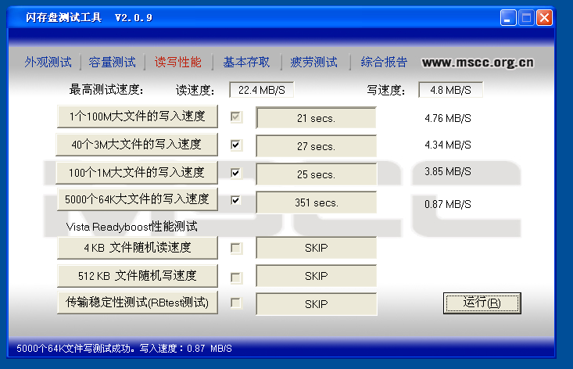This screenshot has height=369, width=573.
Task: Click the 25 secs. result box
Action: click(316, 174)
